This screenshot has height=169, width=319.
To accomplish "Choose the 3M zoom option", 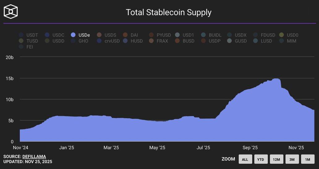I will coord(292,159).
